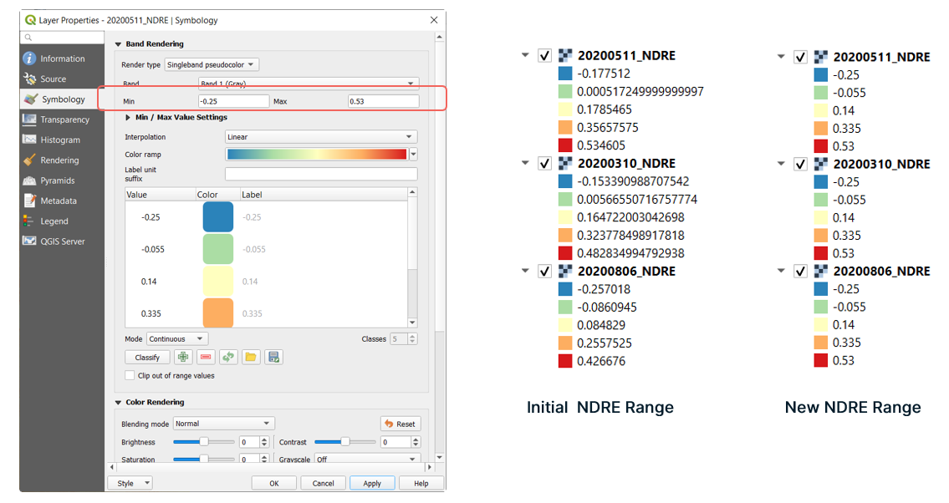Go to the Transparency section
Screen dimensions: 949x503
click(x=66, y=119)
